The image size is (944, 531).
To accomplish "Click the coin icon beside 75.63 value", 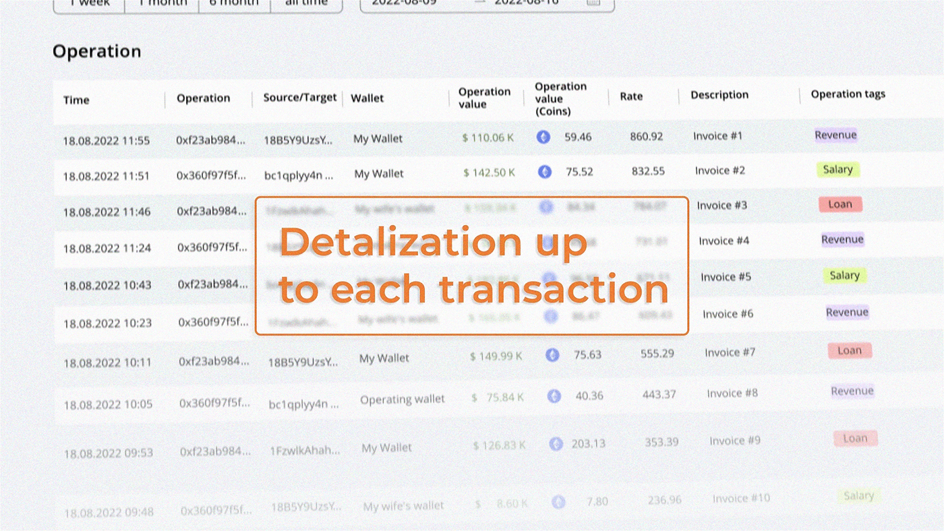I will click(552, 354).
